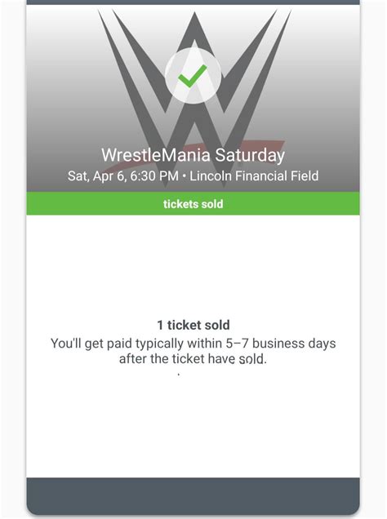
Task: Click the 5–7 business days payment message
Action: 193,344
